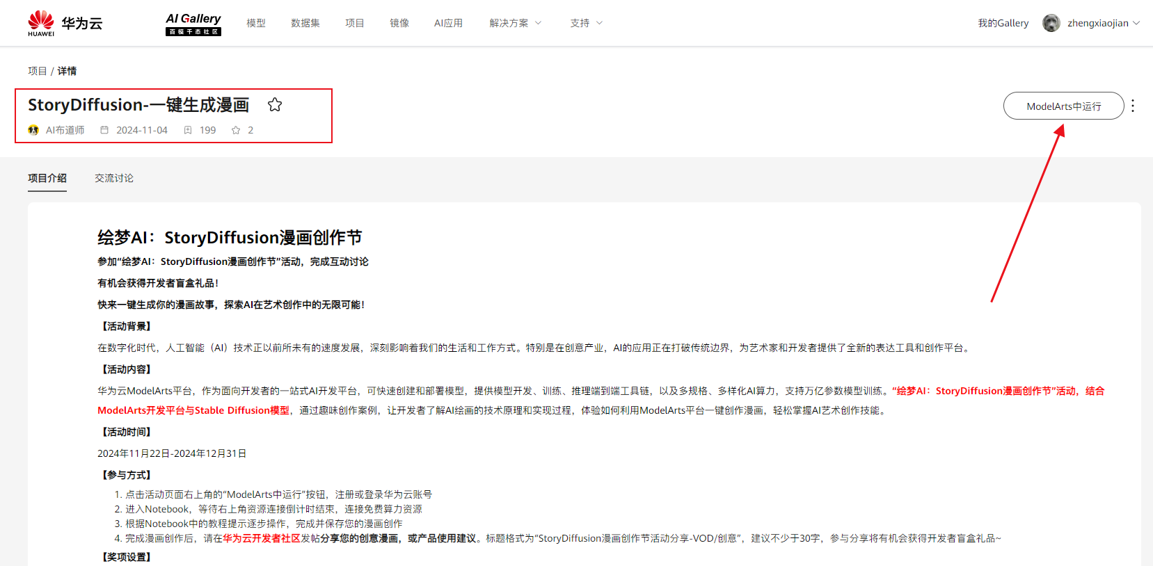Click the 【参与方式】 section label
This screenshot has height=566, width=1153.
point(126,475)
